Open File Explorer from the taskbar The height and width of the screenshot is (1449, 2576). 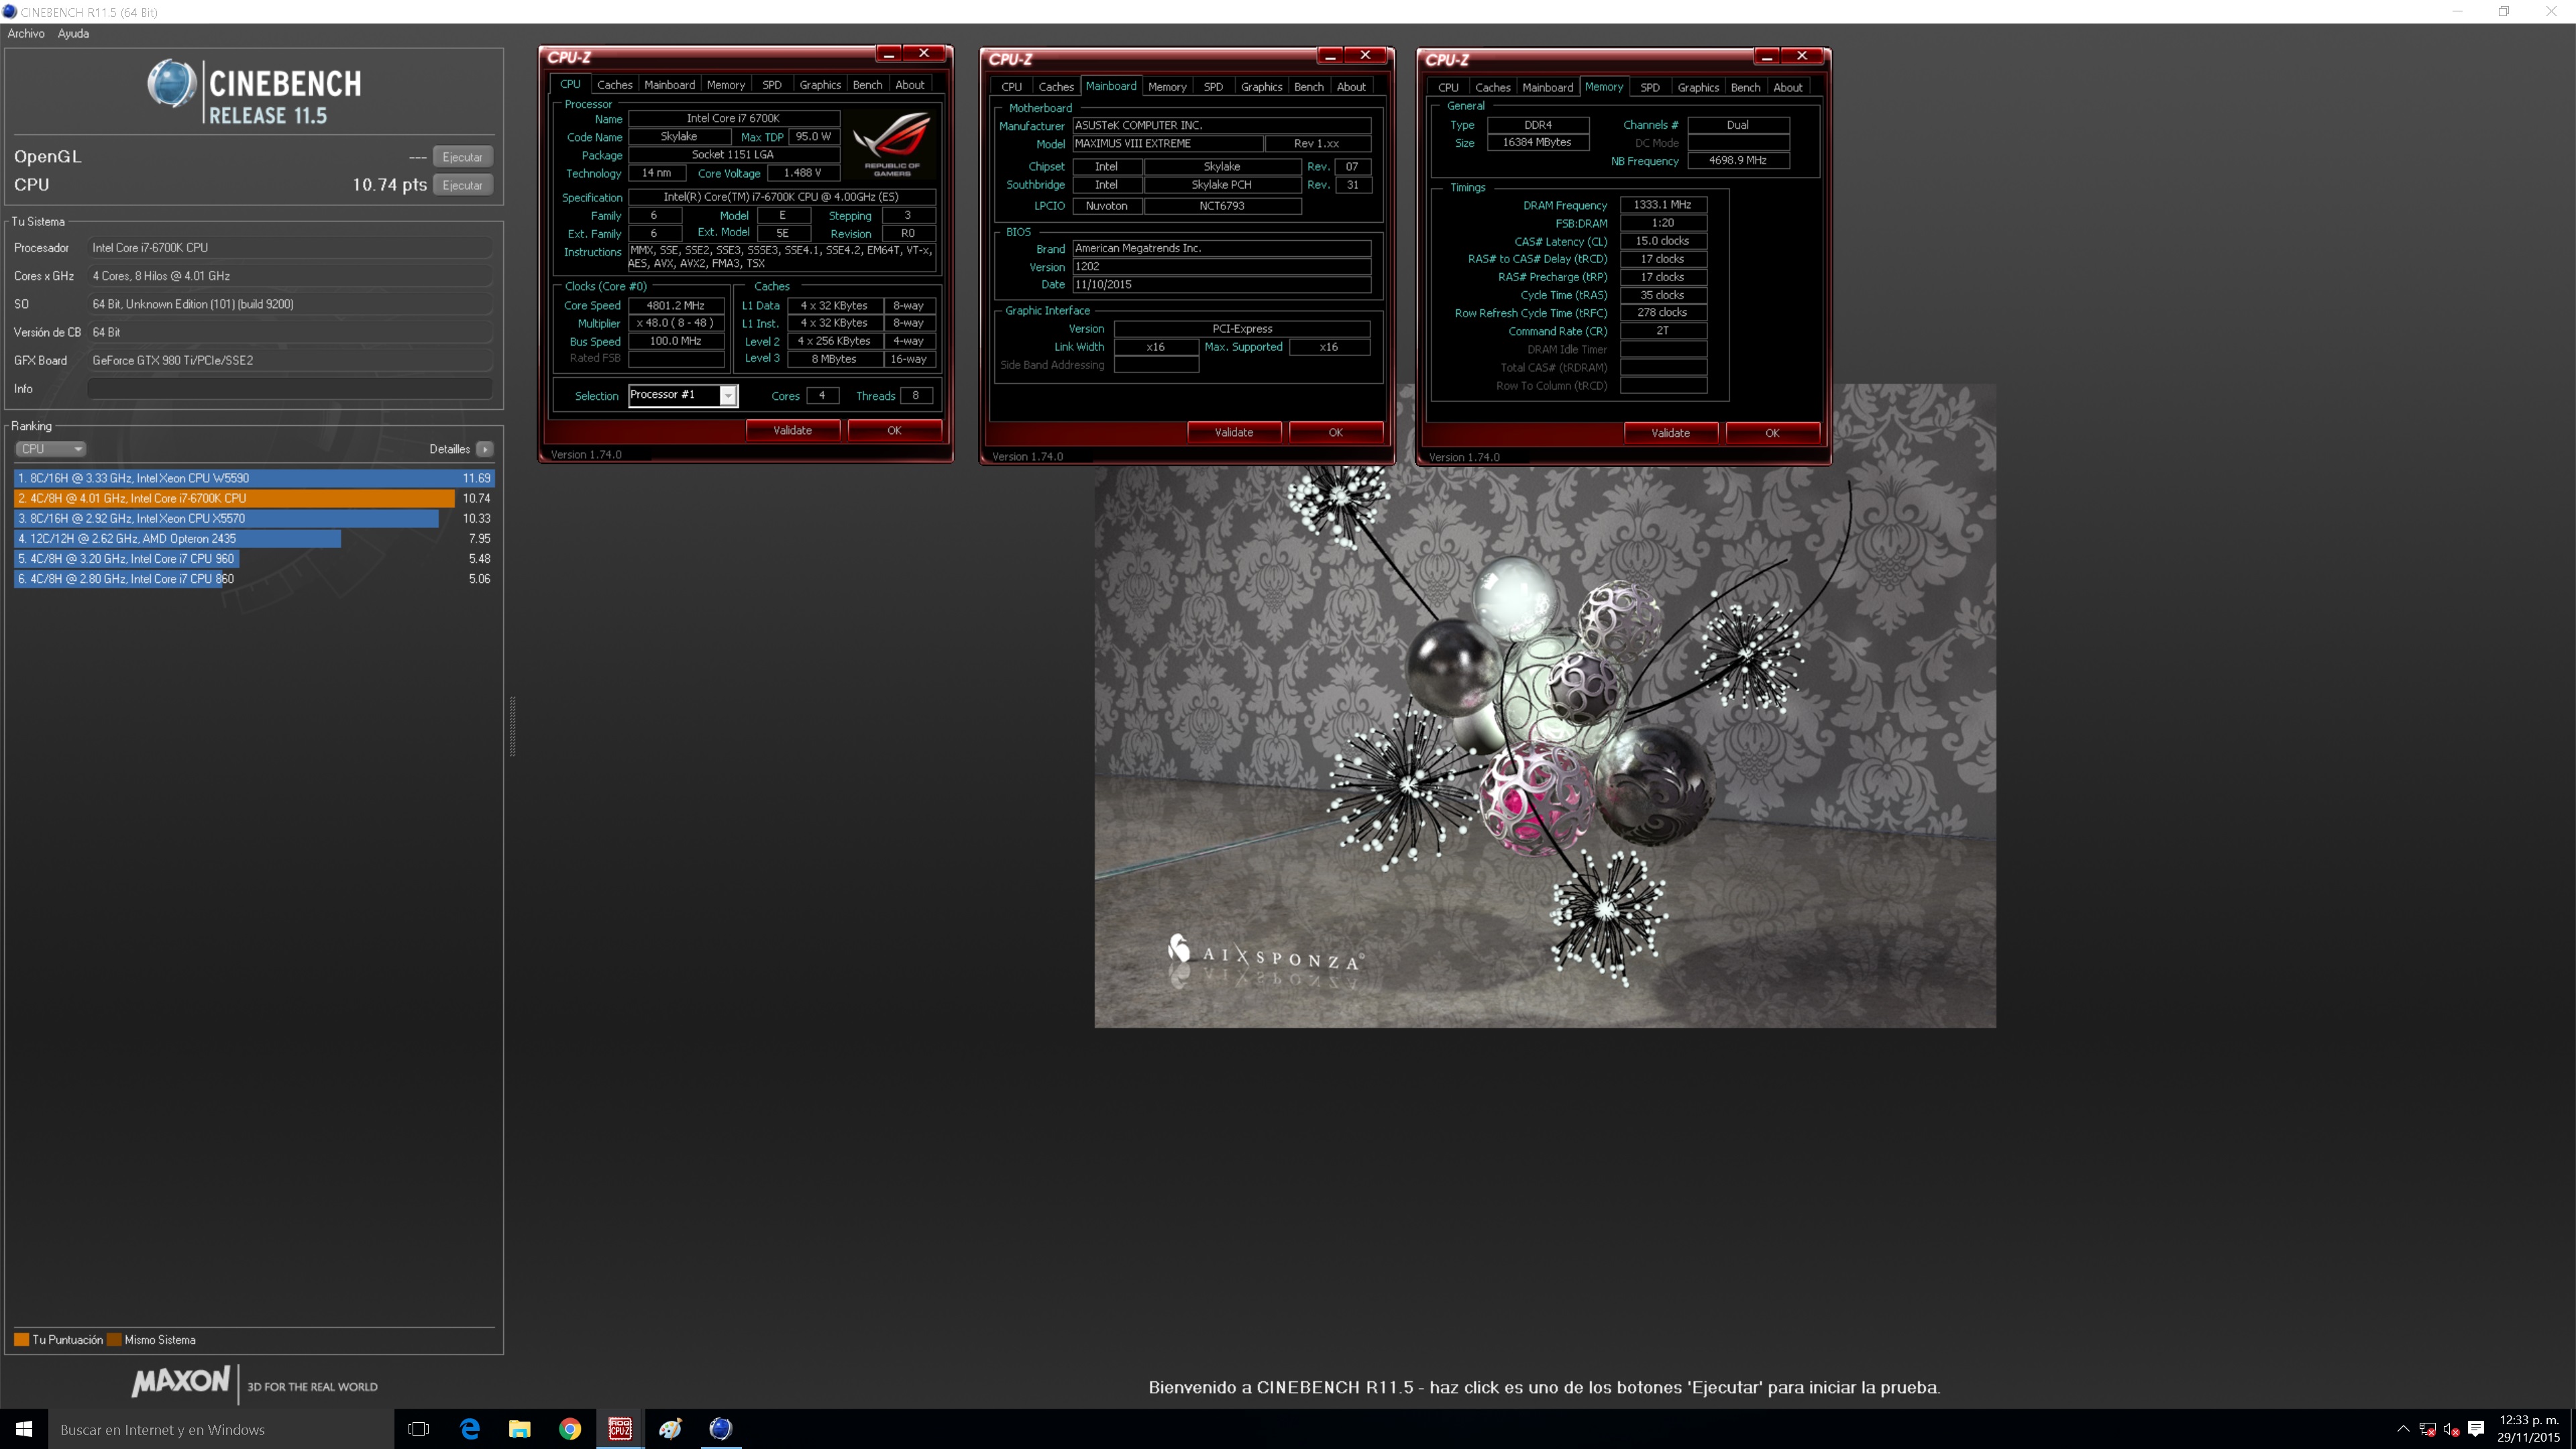(520, 1429)
